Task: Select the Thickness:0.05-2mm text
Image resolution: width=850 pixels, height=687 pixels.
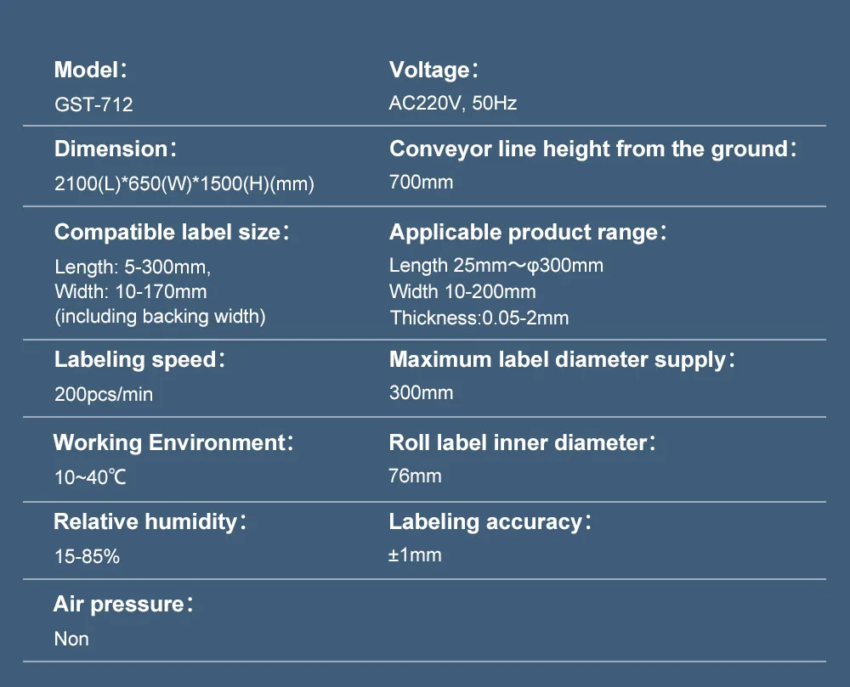Action: 479,318
